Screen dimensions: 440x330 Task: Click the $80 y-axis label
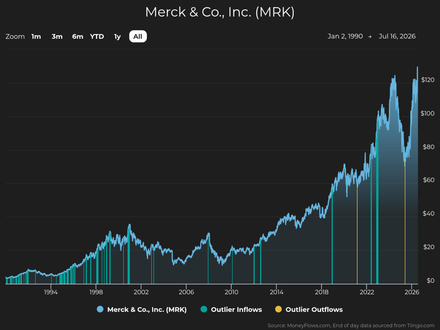(x=428, y=147)
